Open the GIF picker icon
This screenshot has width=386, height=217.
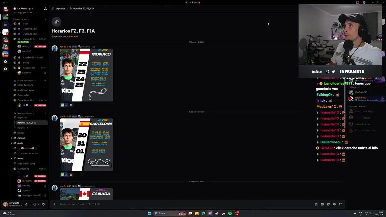[x=322, y=204]
